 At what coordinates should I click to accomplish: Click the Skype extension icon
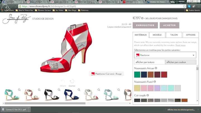189,6
